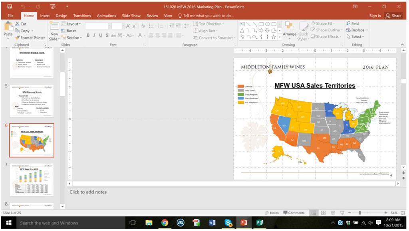Apply Bold formatting
The height and width of the screenshot is (231, 409).
point(88,35)
